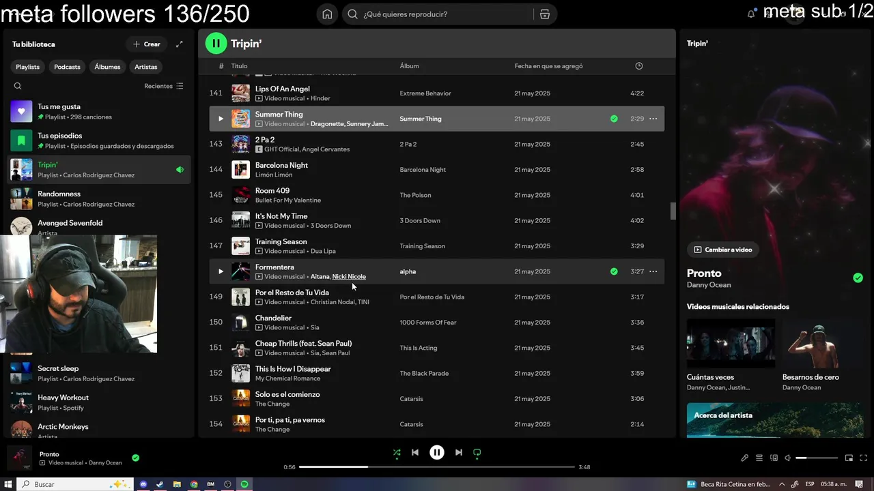874x491 pixels.
Task: Seek in the song progress bar
Action: 437,467
